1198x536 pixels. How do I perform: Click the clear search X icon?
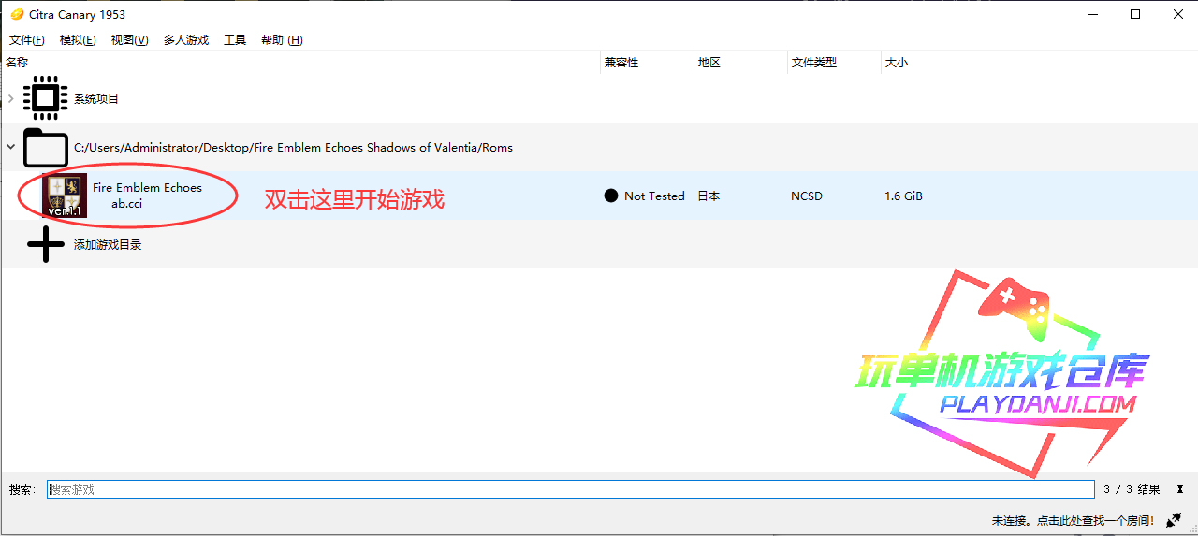pyautogui.click(x=1180, y=489)
